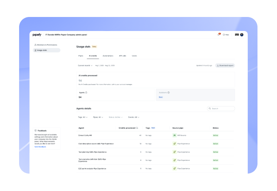This screenshot has height=191, width=277.
Task: Click the AI credits processed value 94
Action: pyautogui.click(x=80, y=81)
